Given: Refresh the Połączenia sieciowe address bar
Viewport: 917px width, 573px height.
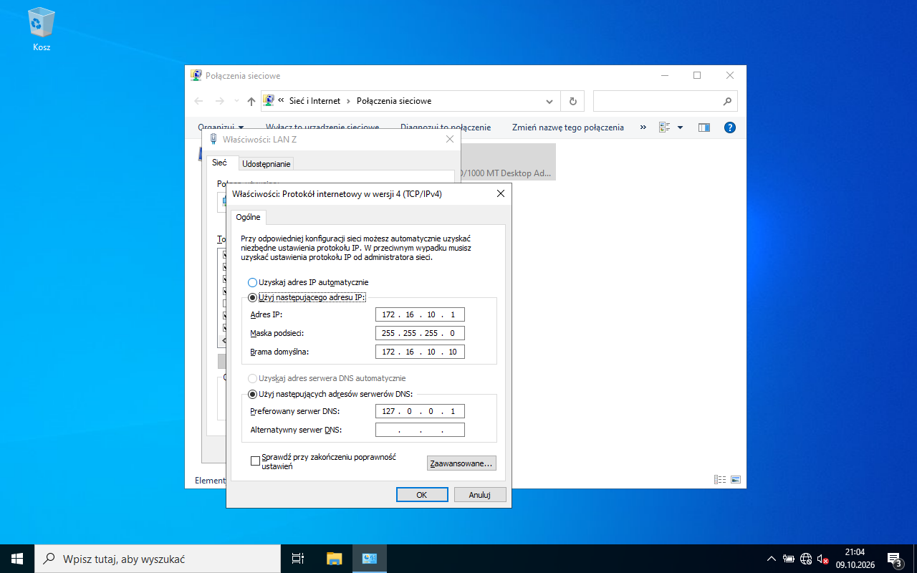Looking at the screenshot, I should tap(572, 101).
